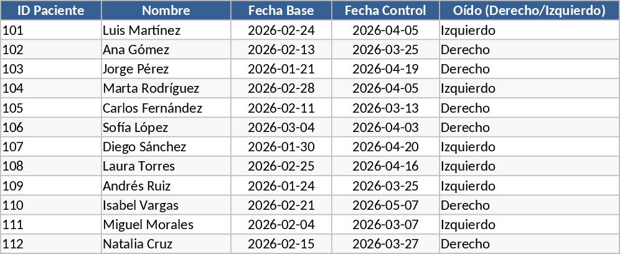Click the Oído (Derecho/Izquierdo) header
This screenshot has width=620, height=254.
click(x=529, y=11)
